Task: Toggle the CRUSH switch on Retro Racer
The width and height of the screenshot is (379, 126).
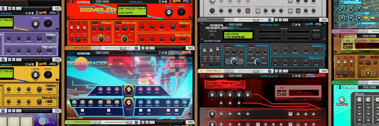Action: [x=109, y=110]
